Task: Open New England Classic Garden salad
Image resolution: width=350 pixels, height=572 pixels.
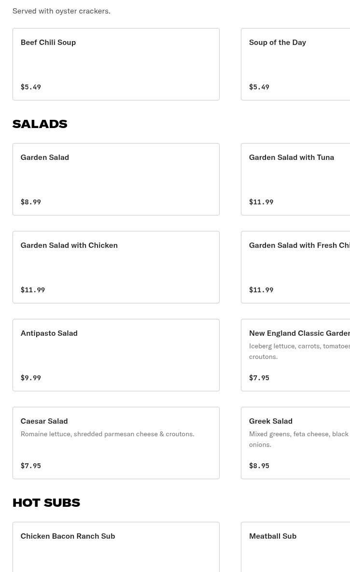Action: tap(295, 355)
